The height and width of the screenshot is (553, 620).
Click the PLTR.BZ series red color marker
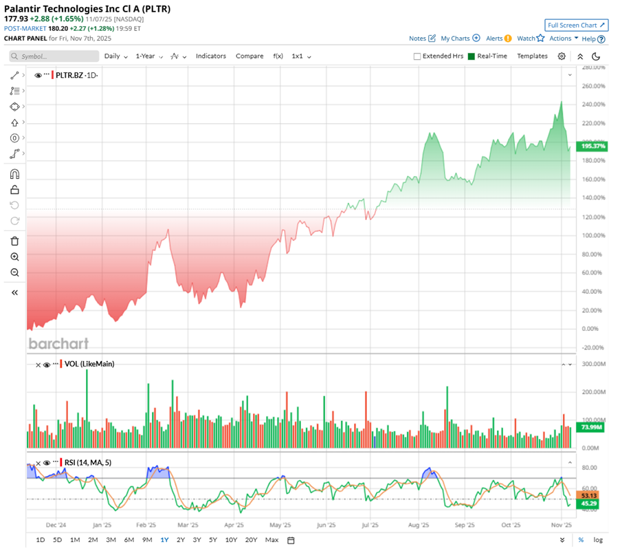pos(53,75)
